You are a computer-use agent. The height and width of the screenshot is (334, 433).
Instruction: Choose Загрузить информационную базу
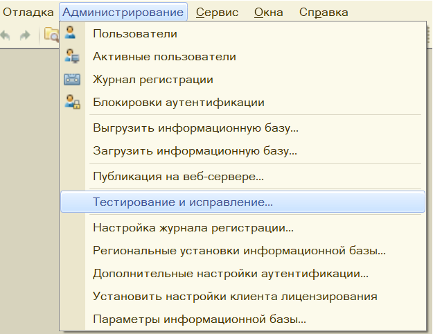(x=242, y=151)
